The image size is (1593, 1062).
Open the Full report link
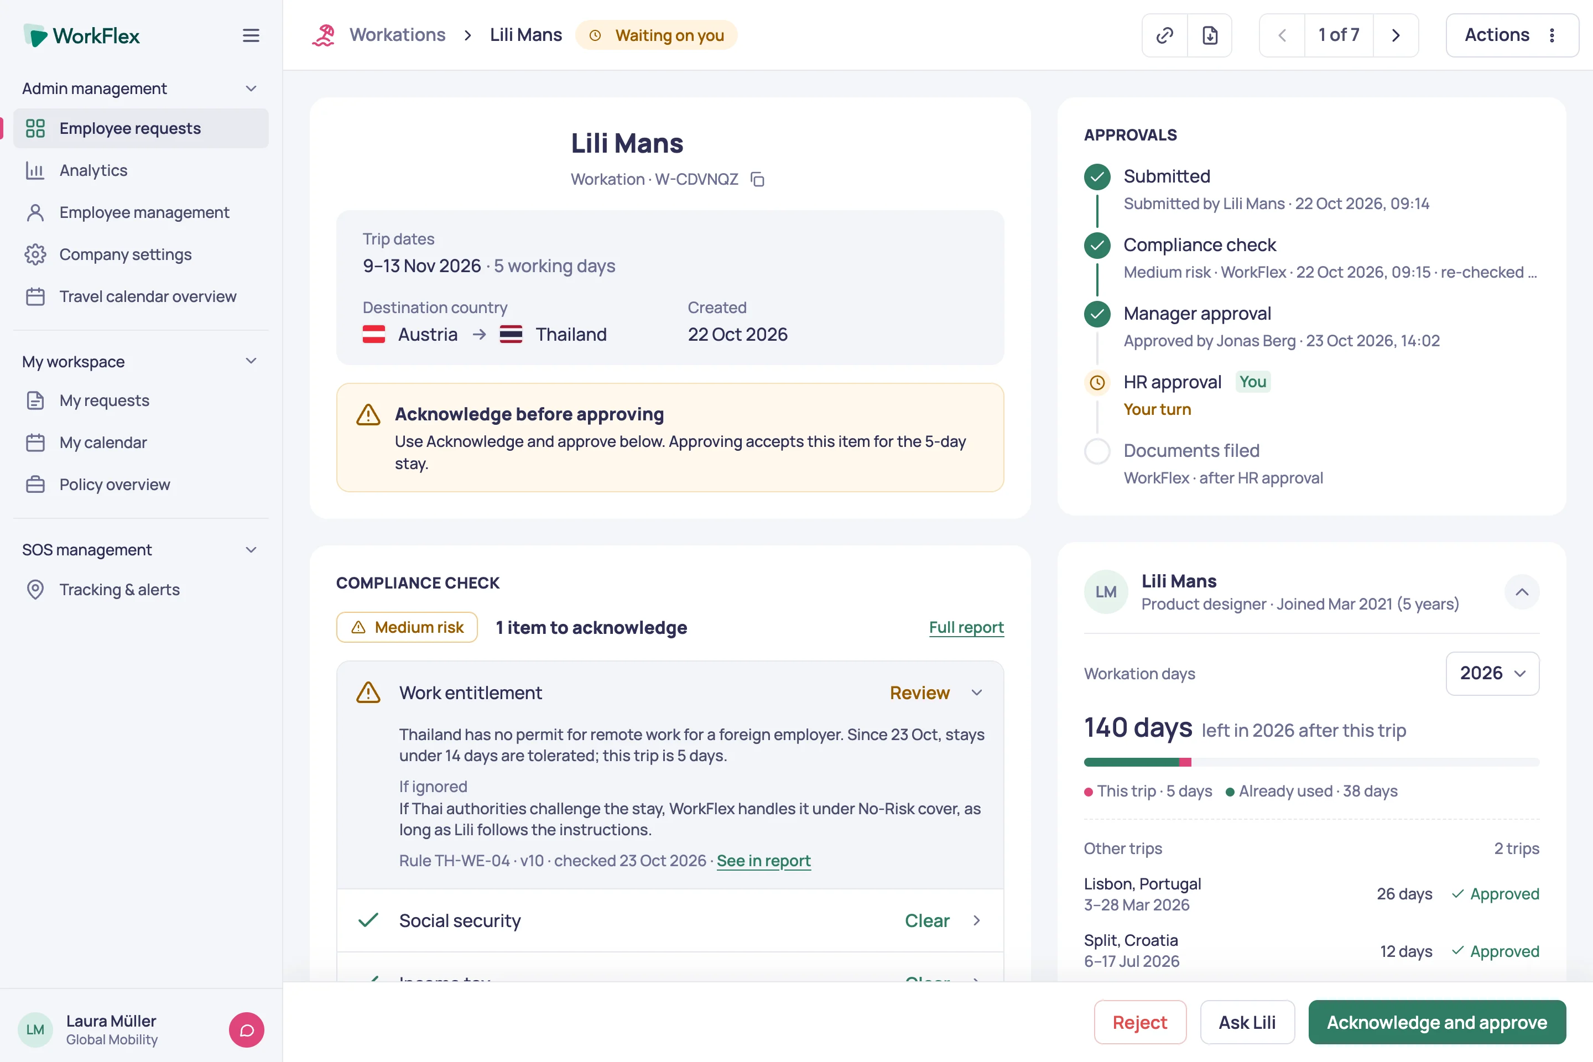pyautogui.click(x=966, y=627)
